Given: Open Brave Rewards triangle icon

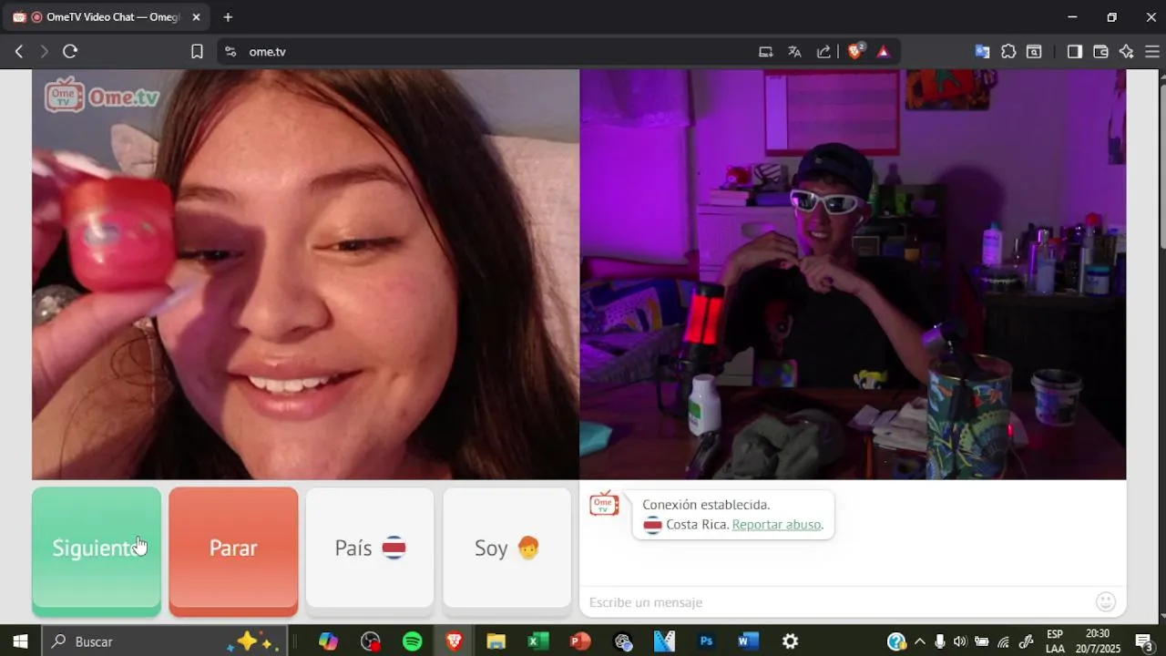Looking at the screenshot, I should [x=883, y=52].
